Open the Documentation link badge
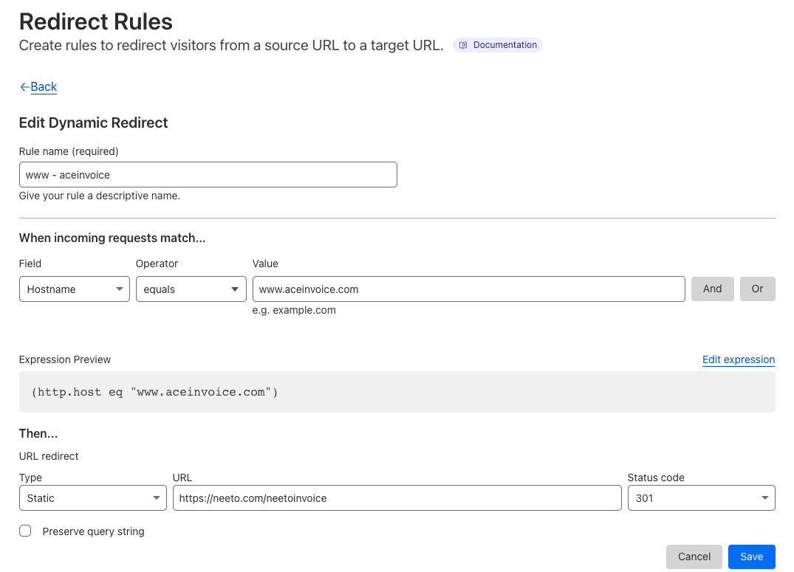The image size is (794, 572). (x=498, y=45)
